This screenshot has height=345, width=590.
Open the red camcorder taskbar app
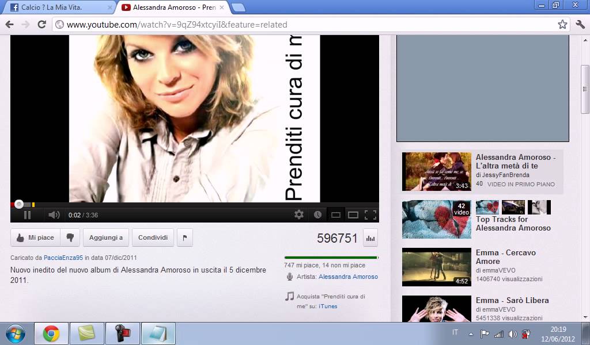123,333
